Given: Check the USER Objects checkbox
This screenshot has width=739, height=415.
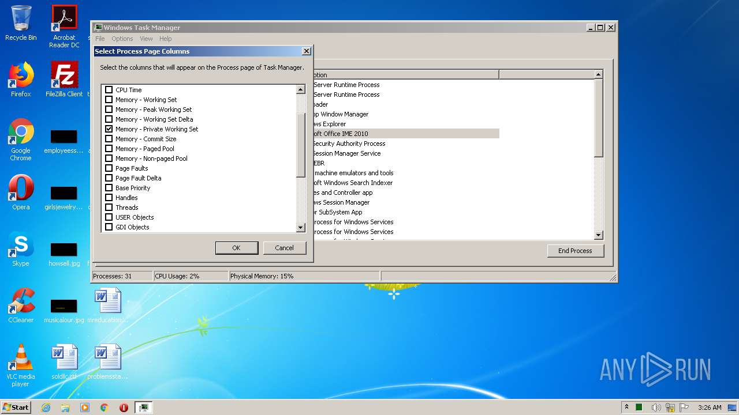Looking at the screenshot, I should (x=109, y=217).
